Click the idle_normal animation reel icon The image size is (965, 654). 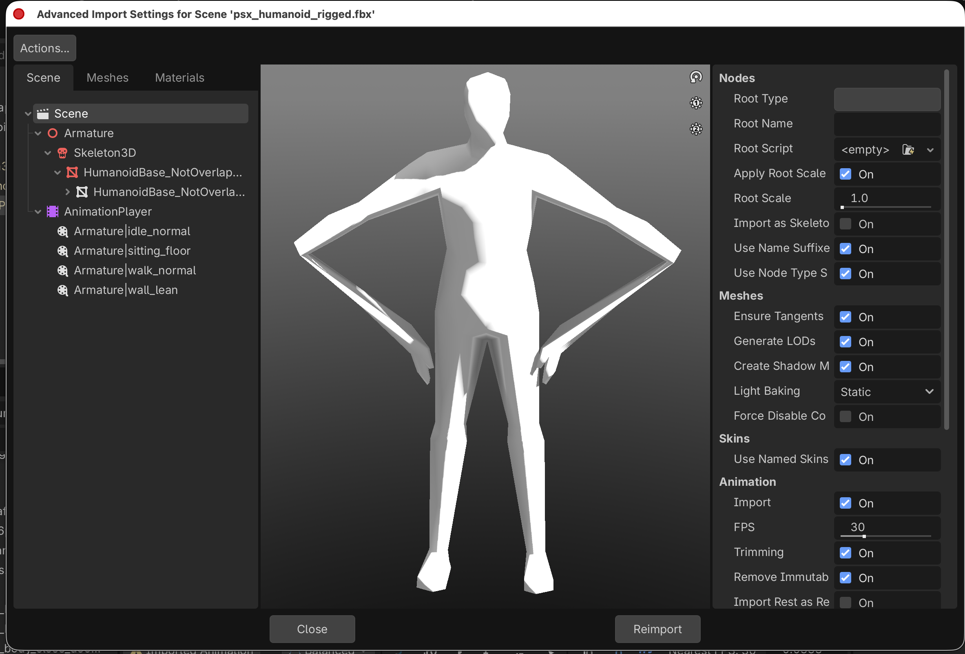point(62,231)
